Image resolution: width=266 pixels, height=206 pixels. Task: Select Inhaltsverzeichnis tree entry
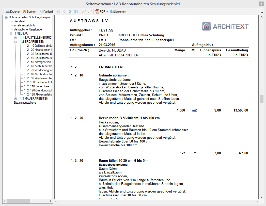coord(24,25)
